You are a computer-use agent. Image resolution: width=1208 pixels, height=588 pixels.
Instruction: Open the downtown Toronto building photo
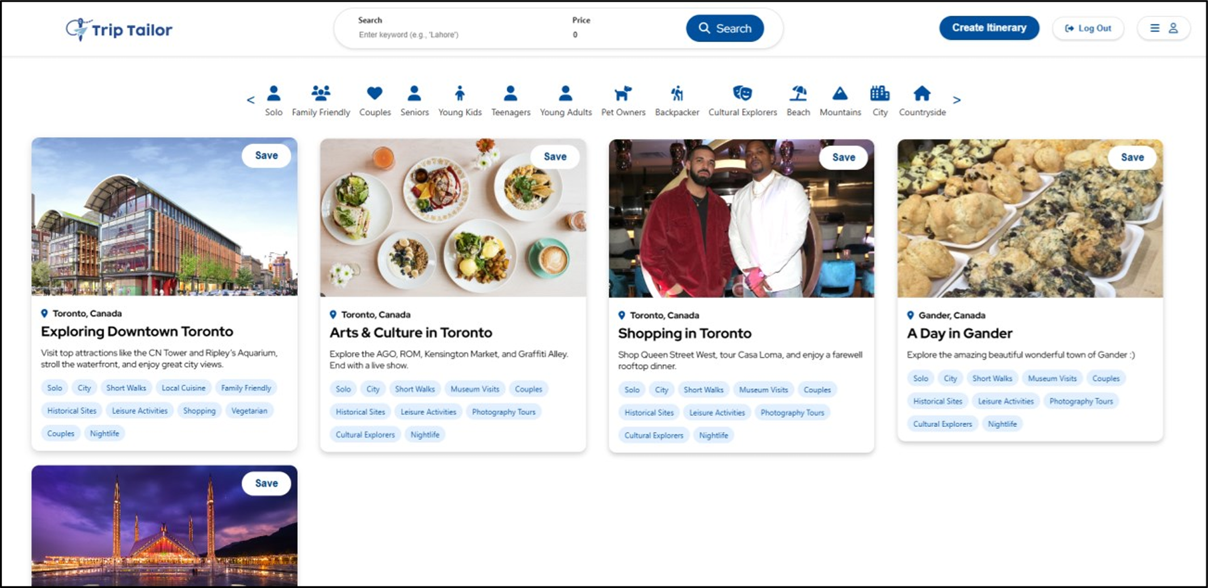coord(165,217)
